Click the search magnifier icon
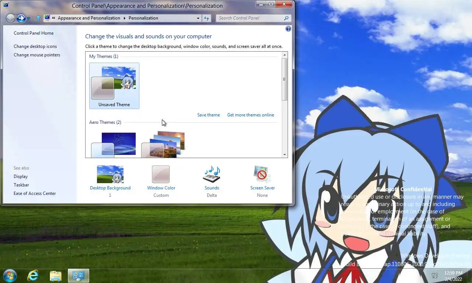Image resolution: width=472 pixels, height=283 pixels. tap(286, 18)
